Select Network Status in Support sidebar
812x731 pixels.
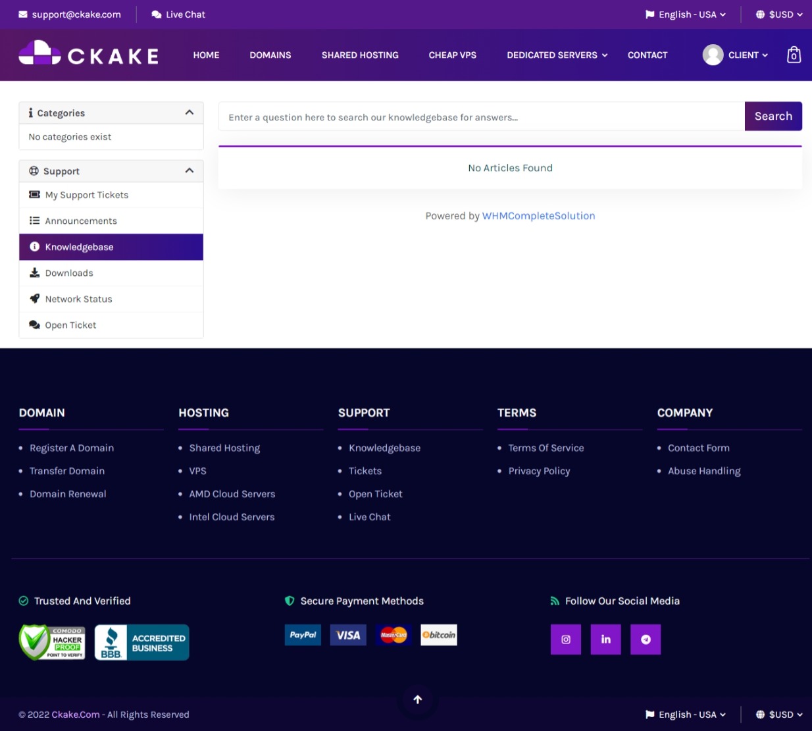coord(78,299)
